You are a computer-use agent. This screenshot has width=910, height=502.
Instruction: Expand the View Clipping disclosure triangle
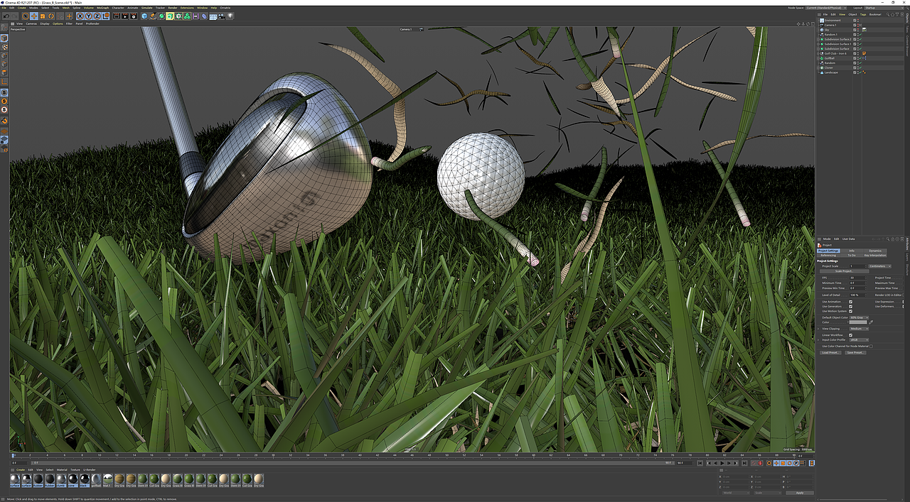point(818,329)
